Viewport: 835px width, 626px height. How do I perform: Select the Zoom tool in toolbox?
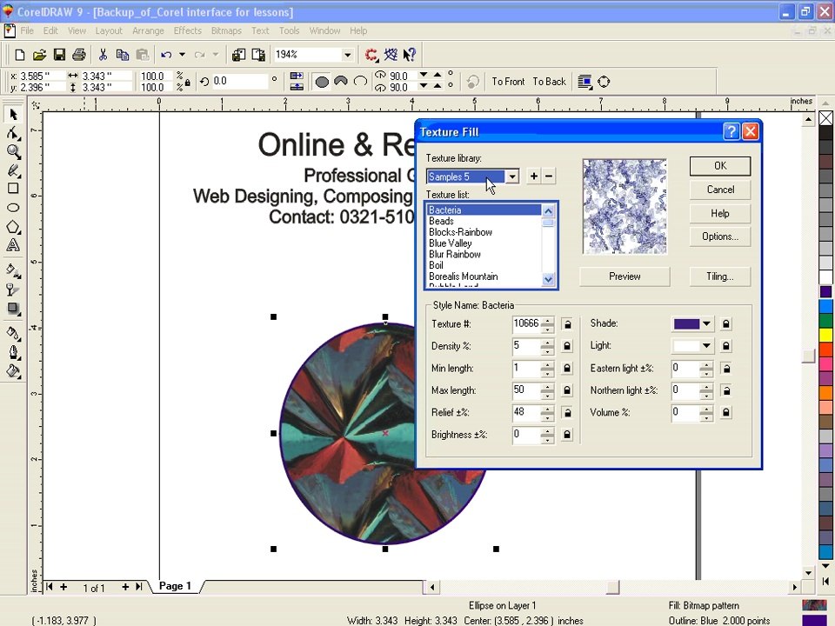(13, 151)
